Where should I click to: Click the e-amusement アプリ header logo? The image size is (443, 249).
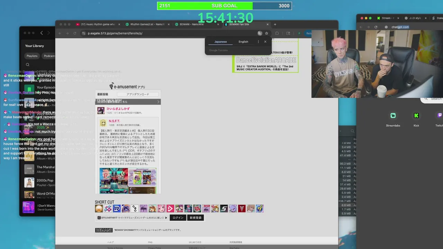[x=127, y=86]
